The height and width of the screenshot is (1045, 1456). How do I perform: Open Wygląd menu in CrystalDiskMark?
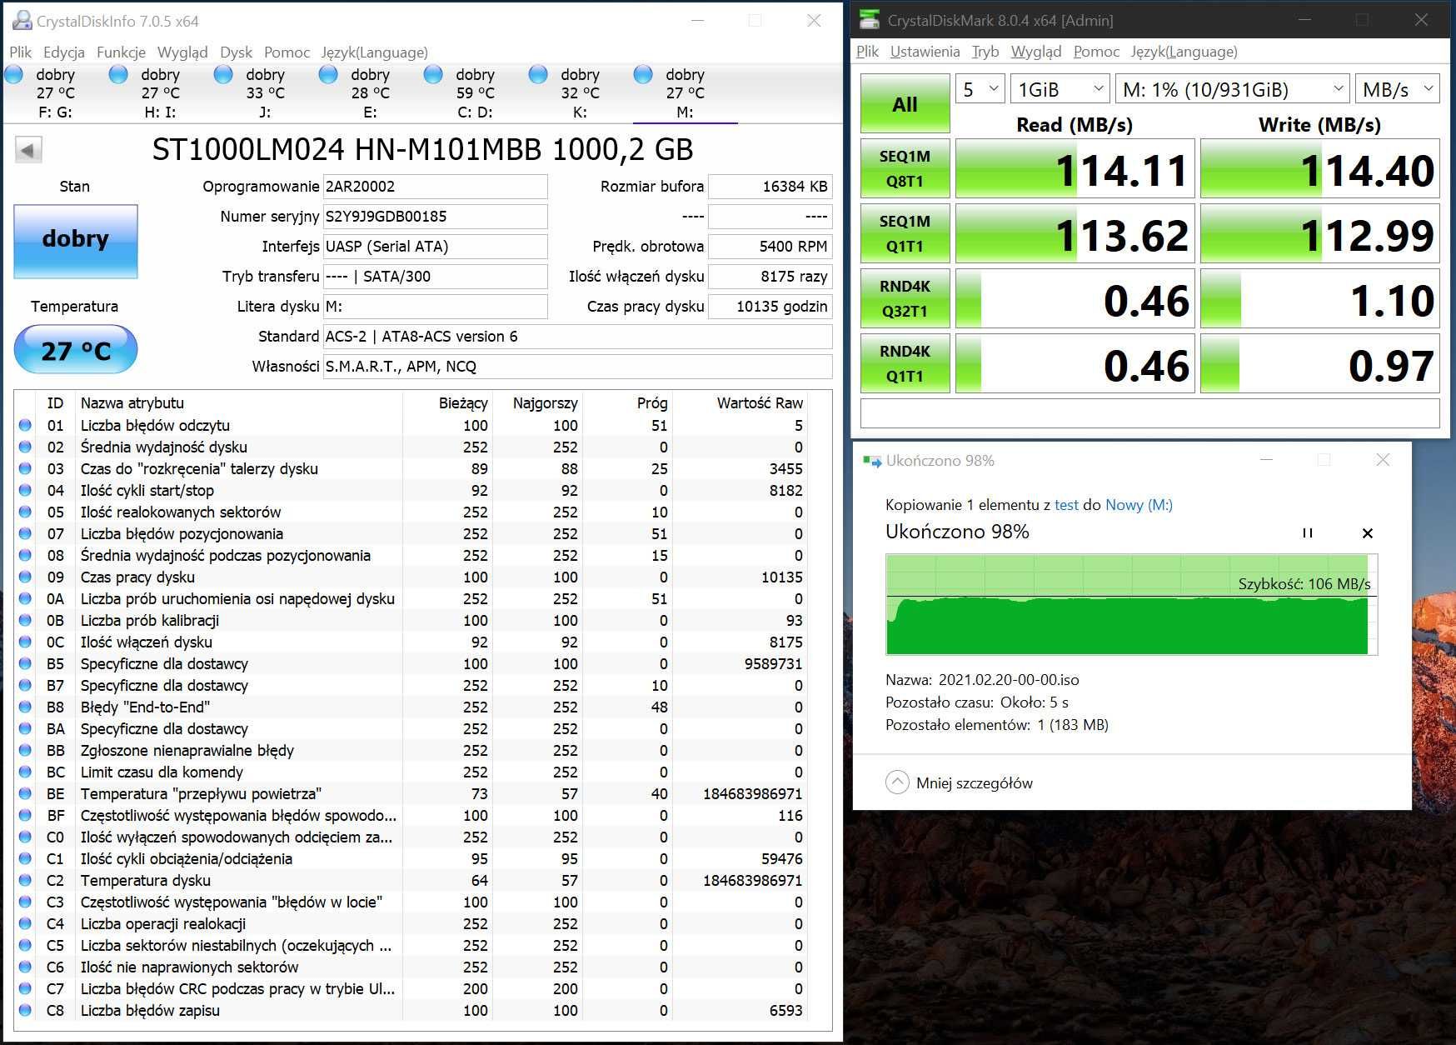click(x=1036, y=52)
